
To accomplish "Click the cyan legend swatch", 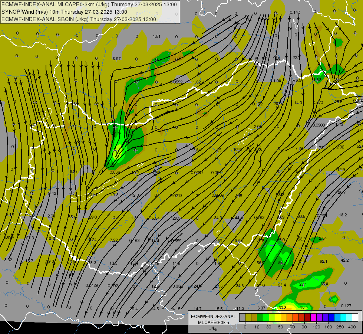I will (x=343, y=317).
